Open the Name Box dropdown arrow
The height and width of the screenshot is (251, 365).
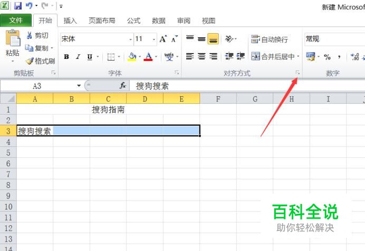[79, 86]
